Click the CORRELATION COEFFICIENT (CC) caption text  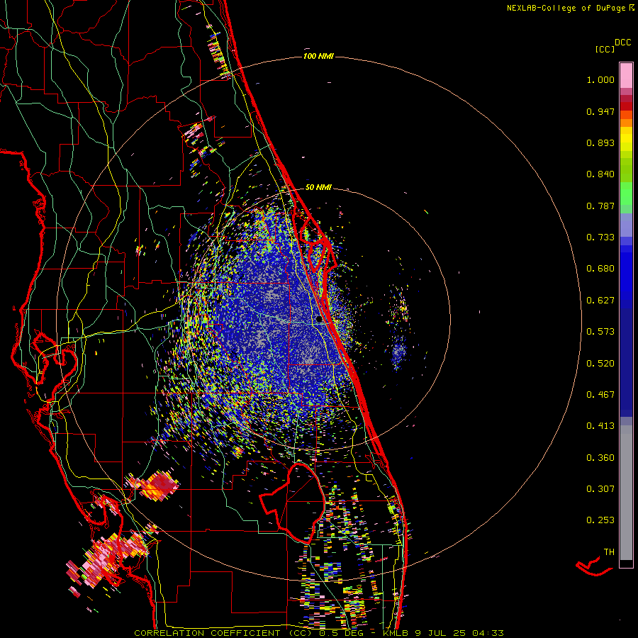click(223, 633)
